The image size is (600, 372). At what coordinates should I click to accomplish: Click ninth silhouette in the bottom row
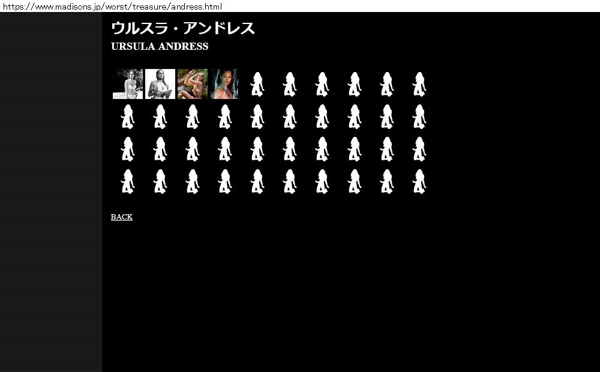click(x=387, y=182)
